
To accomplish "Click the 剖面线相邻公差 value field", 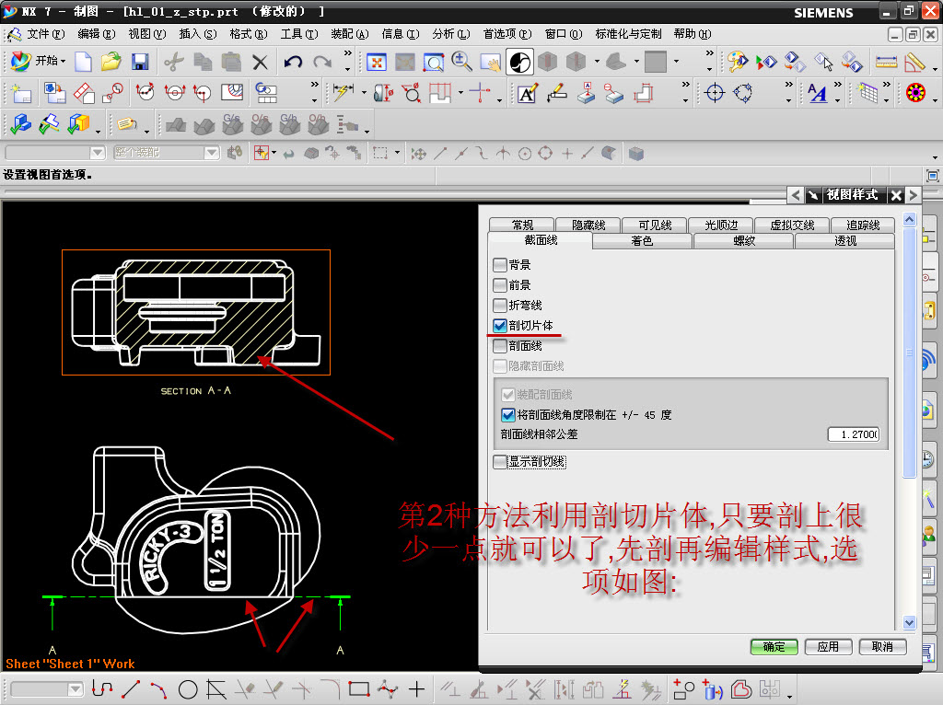I will click(854, 433).
